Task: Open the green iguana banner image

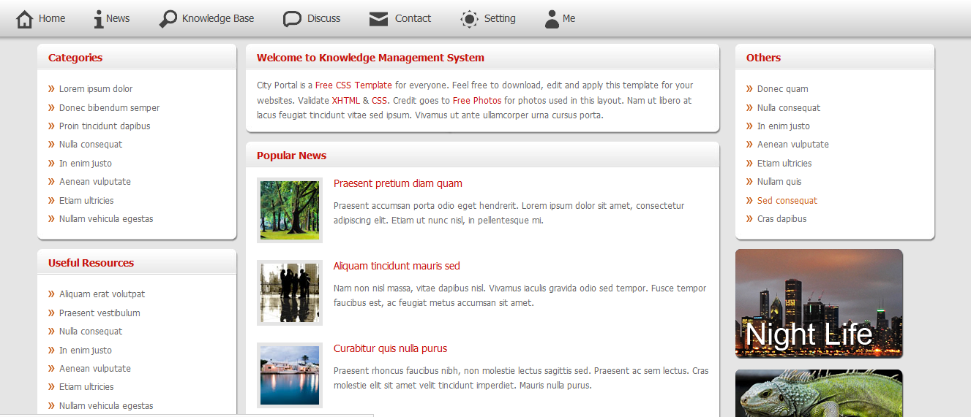Action: coord(819,394)
